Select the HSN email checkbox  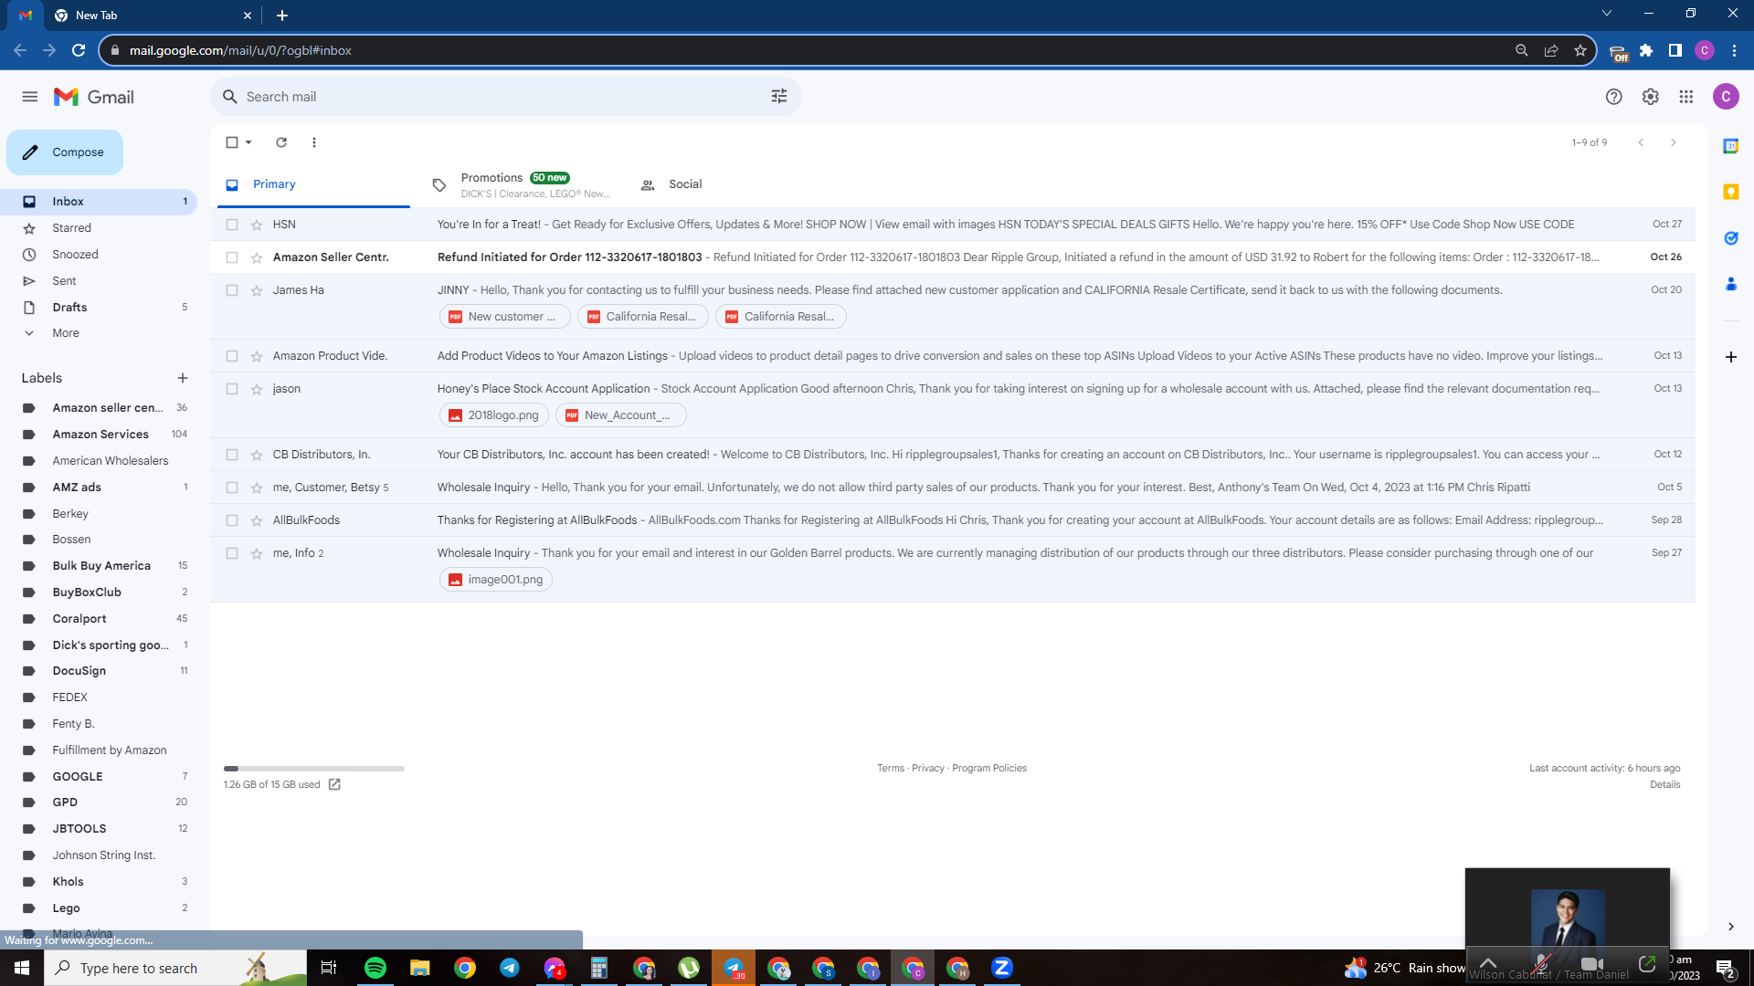click(232, 225)
